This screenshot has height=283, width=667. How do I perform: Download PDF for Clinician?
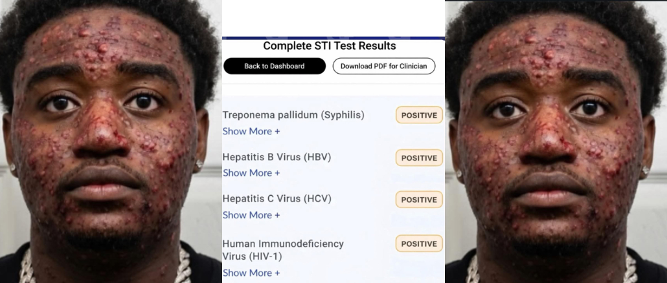point(384,66)
